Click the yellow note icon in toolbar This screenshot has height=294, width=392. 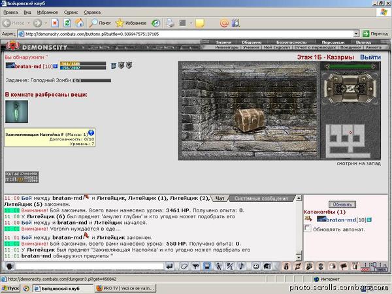(200, 23)
